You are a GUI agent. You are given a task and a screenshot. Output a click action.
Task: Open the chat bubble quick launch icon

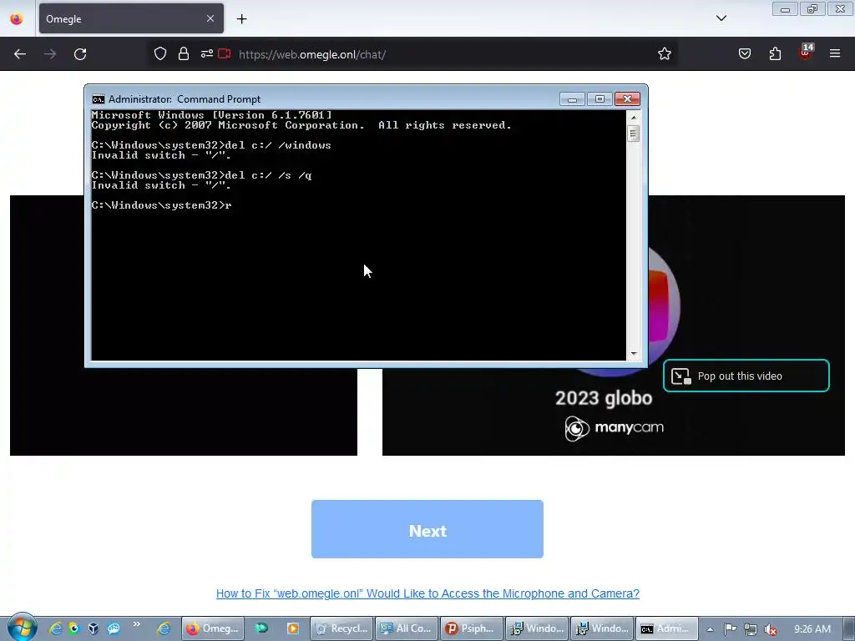114,628
